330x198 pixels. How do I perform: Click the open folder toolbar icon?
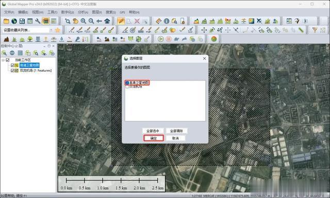[6, 21]
